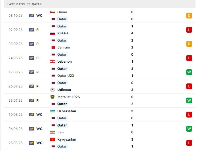The width and height of the screenshot is (199, 151).
Task: Click the Uzbekistan flag icon
Action: click(52, 111)
